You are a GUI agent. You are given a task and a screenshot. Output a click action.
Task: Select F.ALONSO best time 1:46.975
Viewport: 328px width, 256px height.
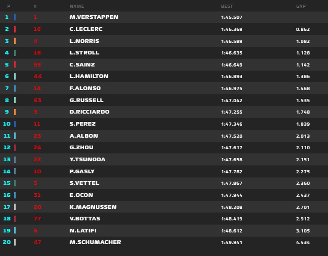[x=232, y=88]
